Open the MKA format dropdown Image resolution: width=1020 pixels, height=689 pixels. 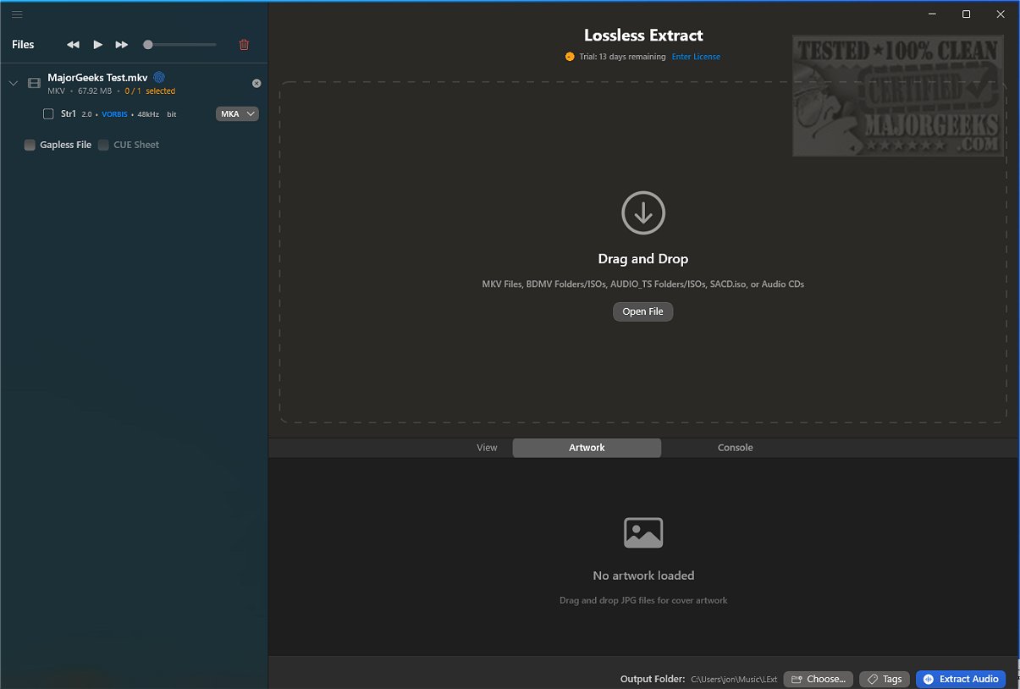237,113
